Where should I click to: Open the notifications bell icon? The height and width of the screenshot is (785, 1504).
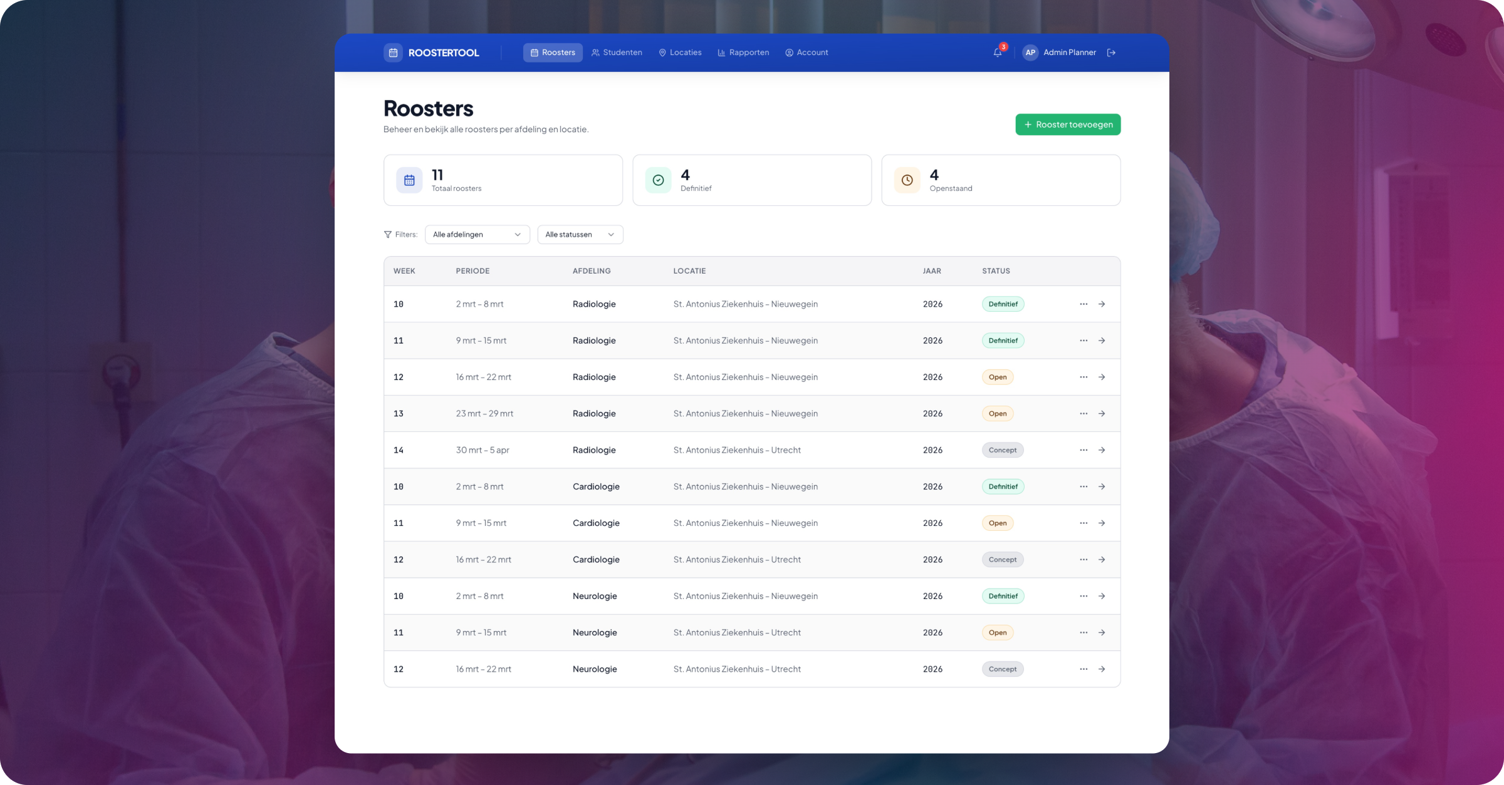[997, 53]
